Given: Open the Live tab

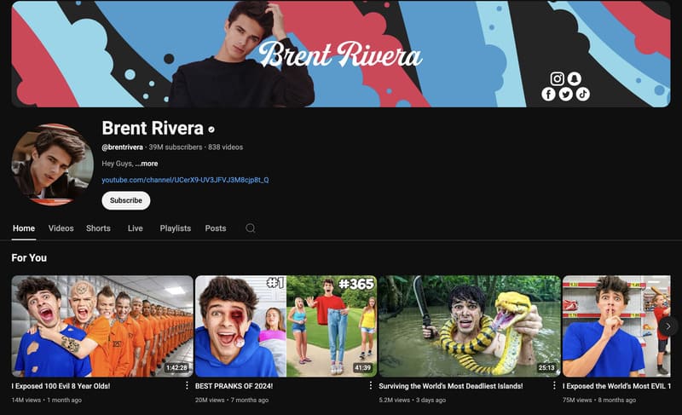Looking at the screenshot, I should pyautogui.click(x=136, y=228).
